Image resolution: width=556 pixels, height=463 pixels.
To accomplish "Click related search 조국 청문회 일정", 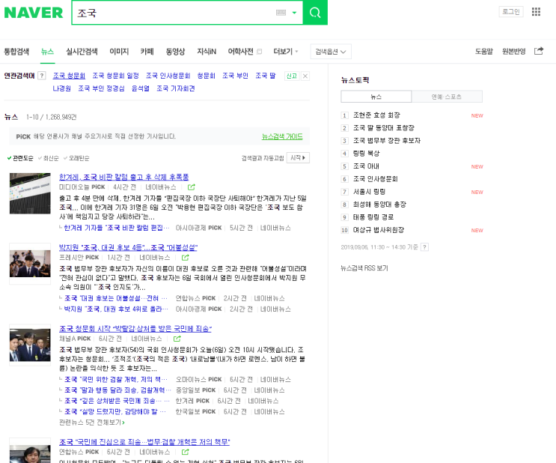I will pyautogui.click(x=115, y=76).
